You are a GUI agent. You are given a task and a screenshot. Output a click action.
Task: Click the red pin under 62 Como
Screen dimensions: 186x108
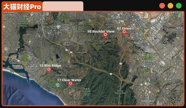pos(124,32)
